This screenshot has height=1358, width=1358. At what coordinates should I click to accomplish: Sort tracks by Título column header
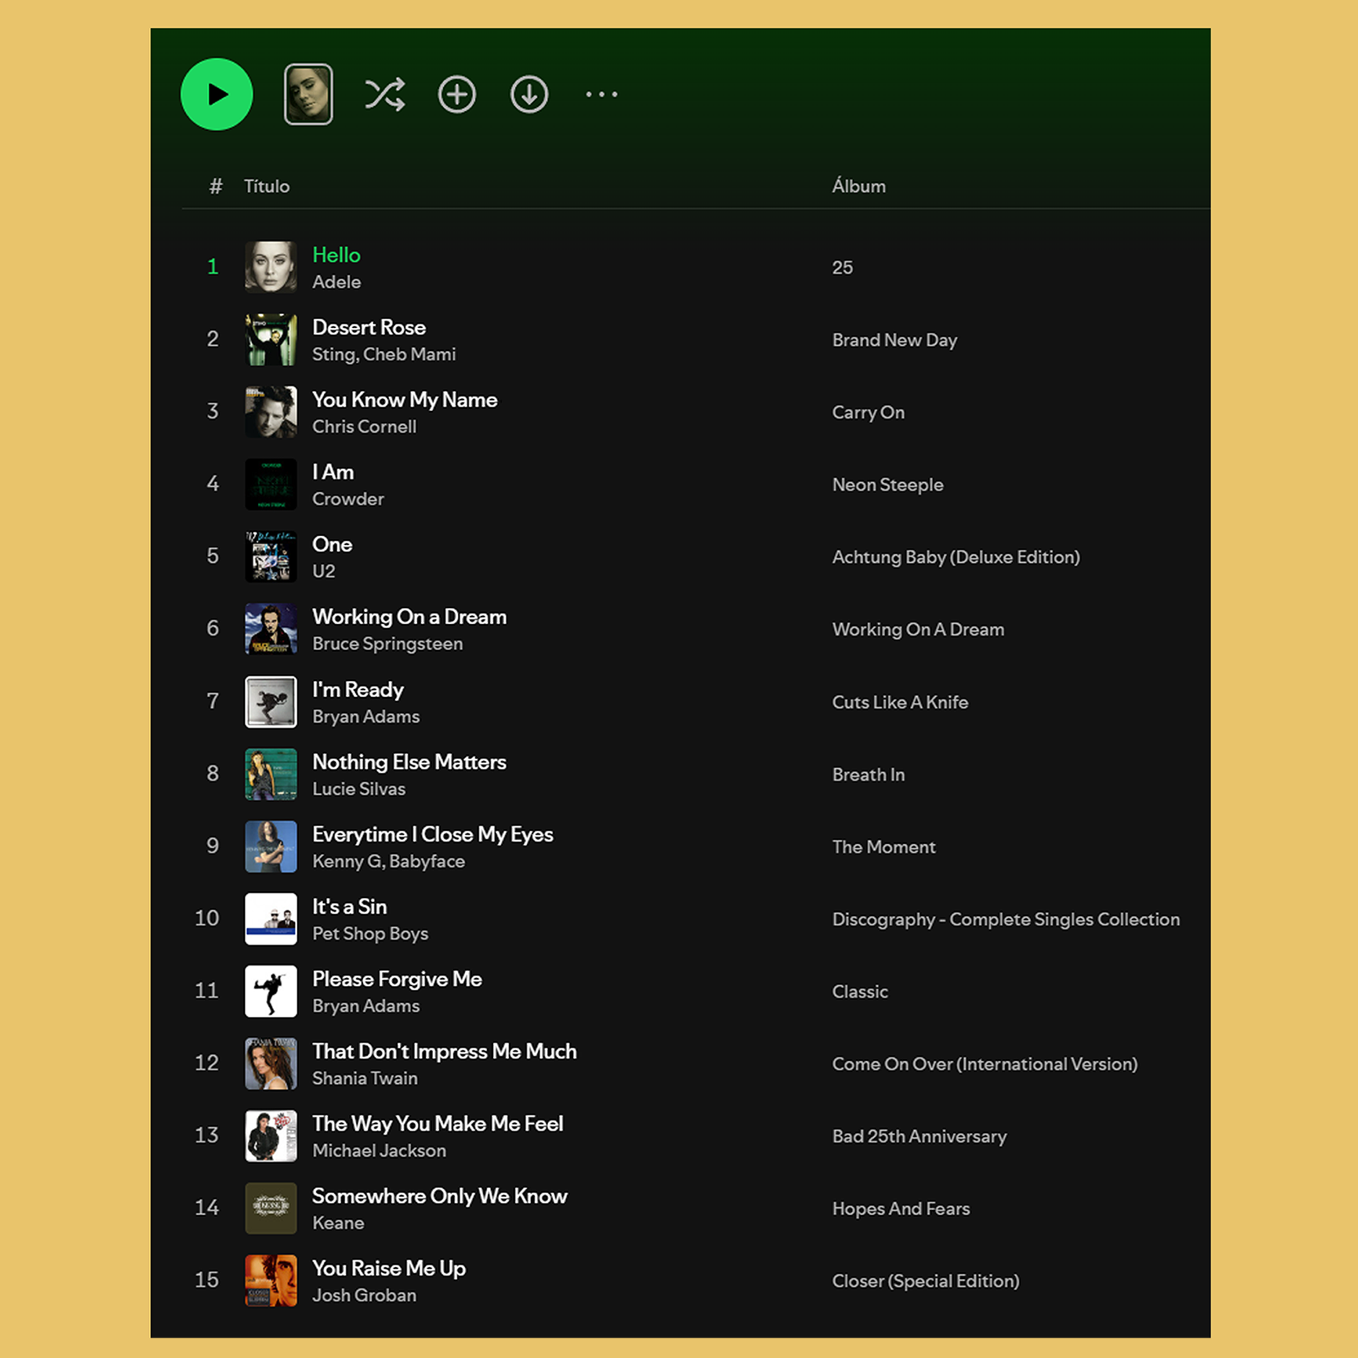[x=267, y=186]
